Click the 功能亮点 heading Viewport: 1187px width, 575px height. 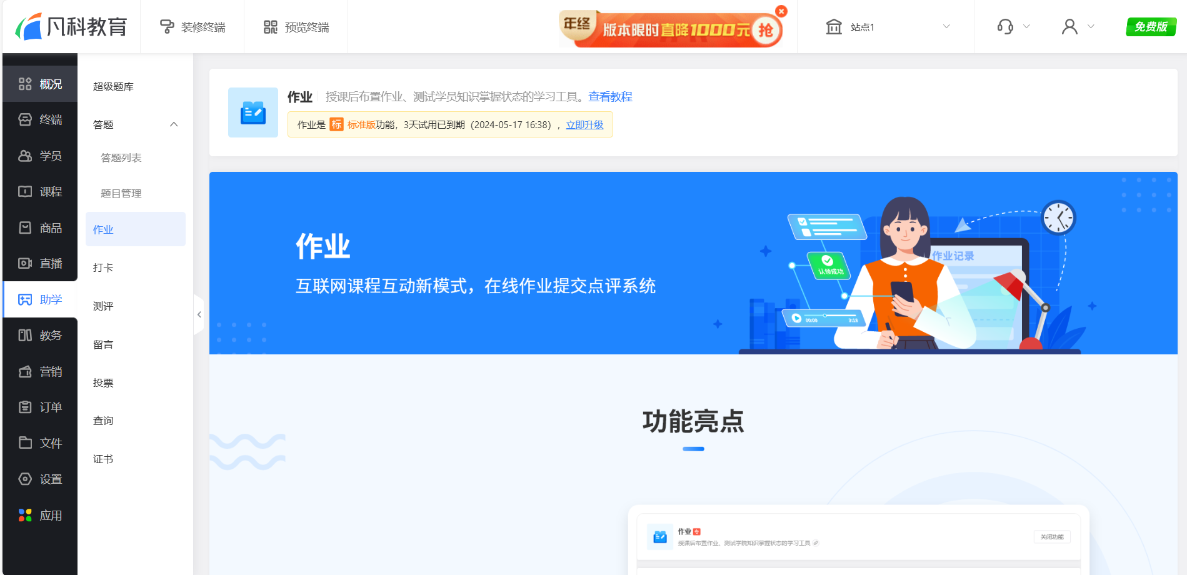693,421
